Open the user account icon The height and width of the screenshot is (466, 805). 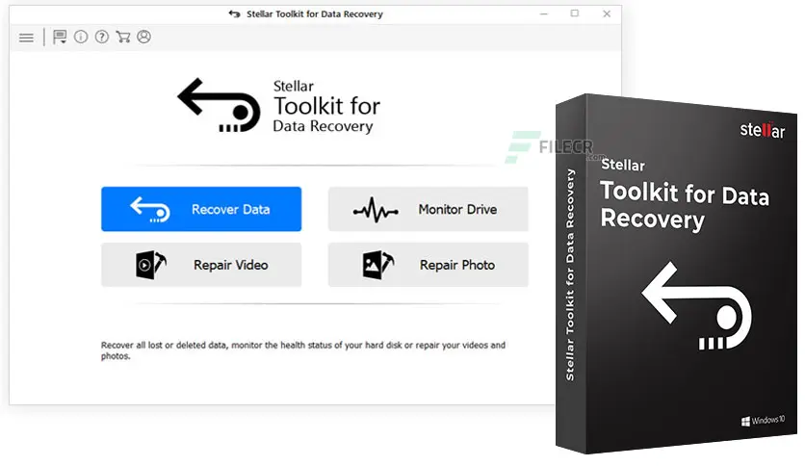[144, 37]
